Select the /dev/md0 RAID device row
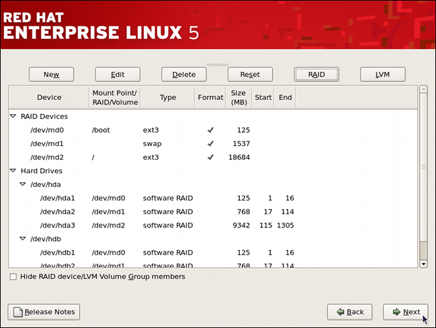Viewport: 436px width, 328px height. pyautogui.click(x=213, y=130)
